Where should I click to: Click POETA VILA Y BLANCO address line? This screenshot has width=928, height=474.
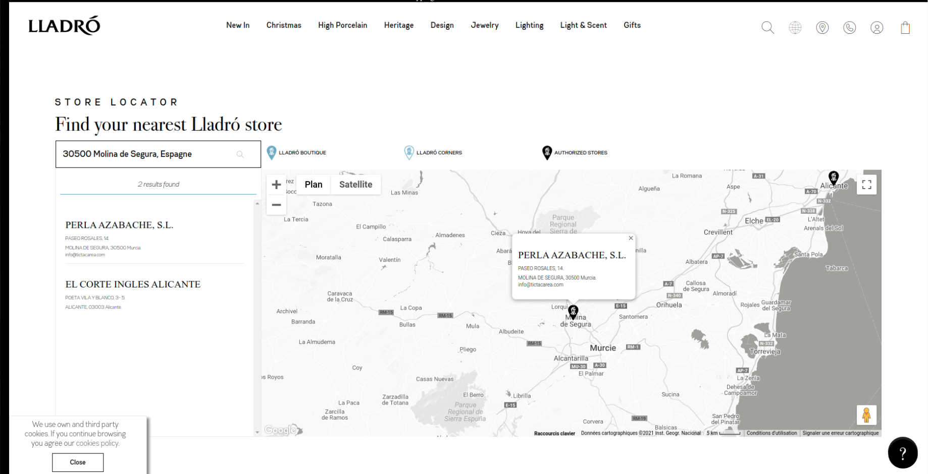(95, 298)
